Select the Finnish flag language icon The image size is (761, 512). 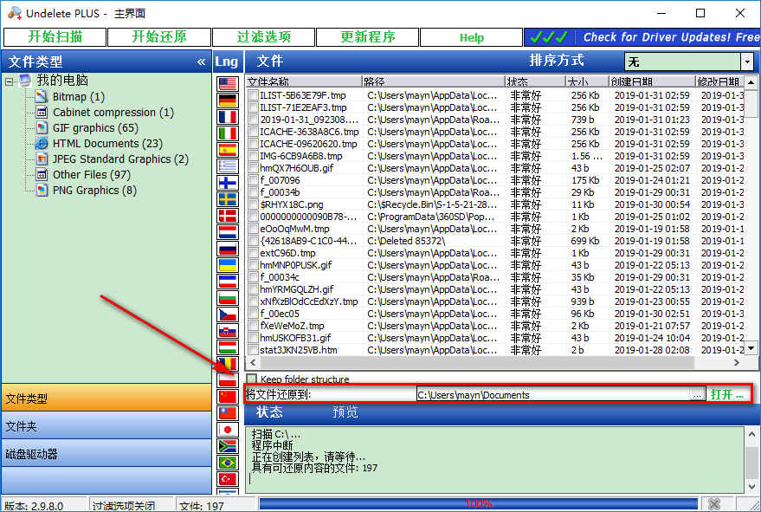[x=227, y=183]
